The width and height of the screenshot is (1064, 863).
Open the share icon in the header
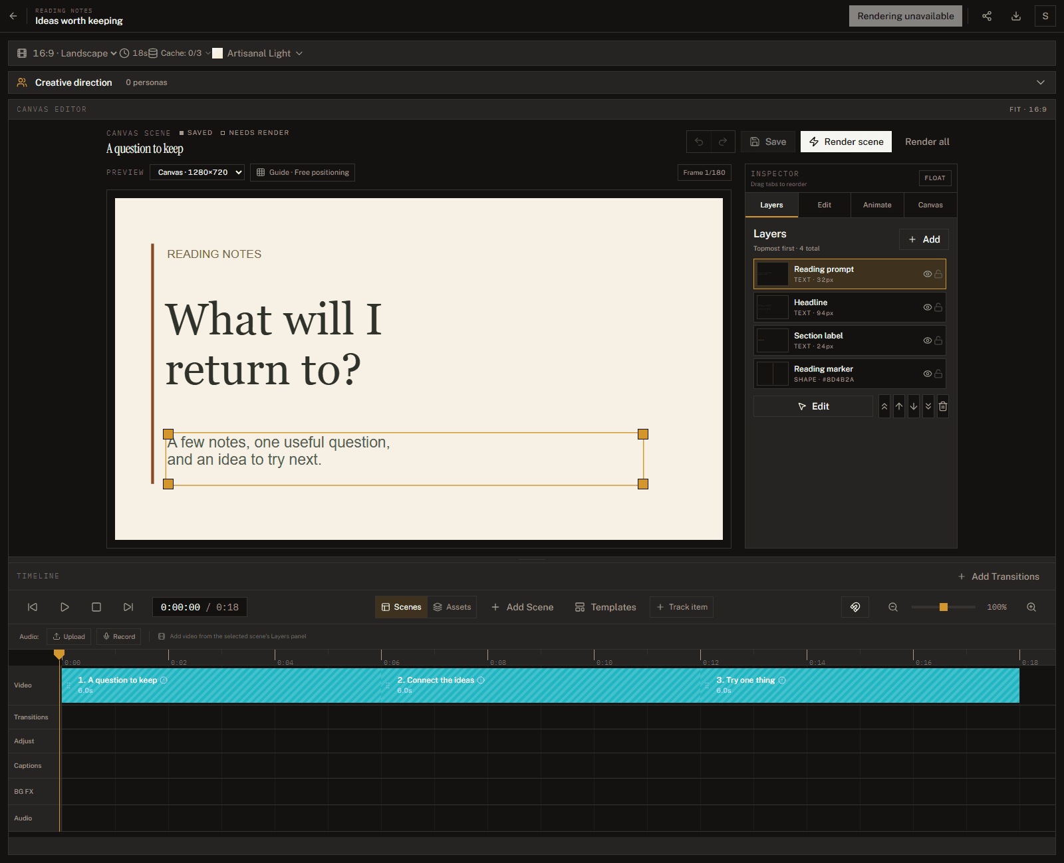coord(987,16)
